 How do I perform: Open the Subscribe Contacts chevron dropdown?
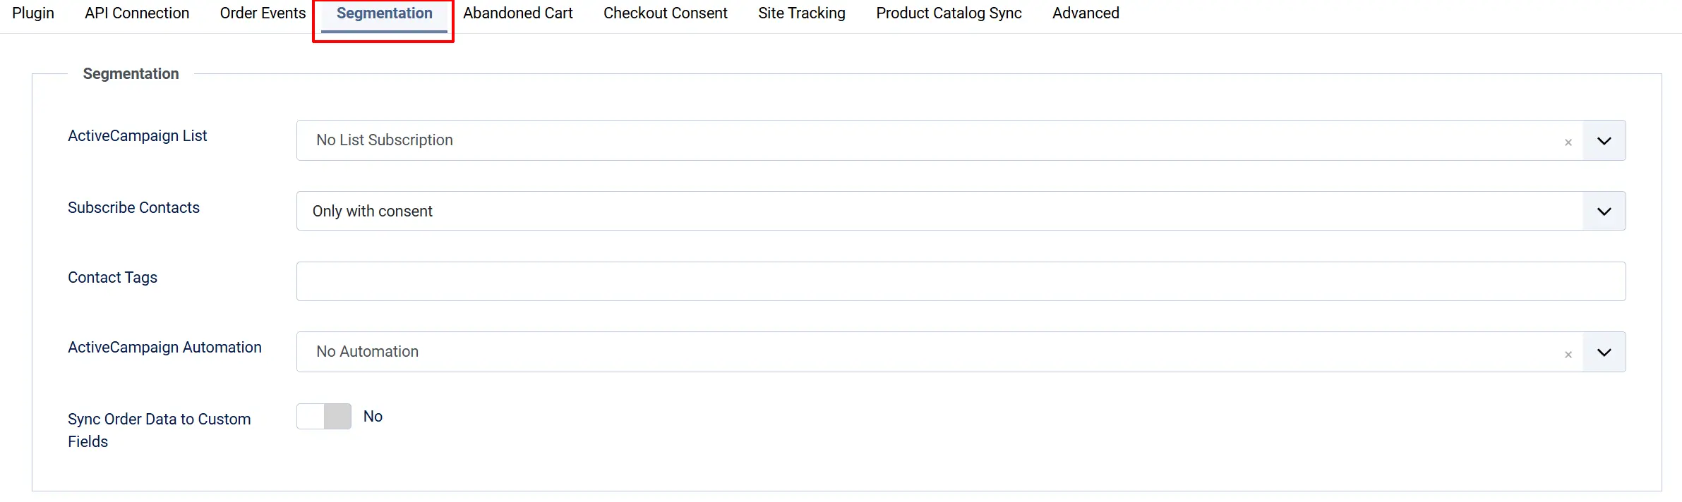pyautogui.click(x=1604, y=211)
